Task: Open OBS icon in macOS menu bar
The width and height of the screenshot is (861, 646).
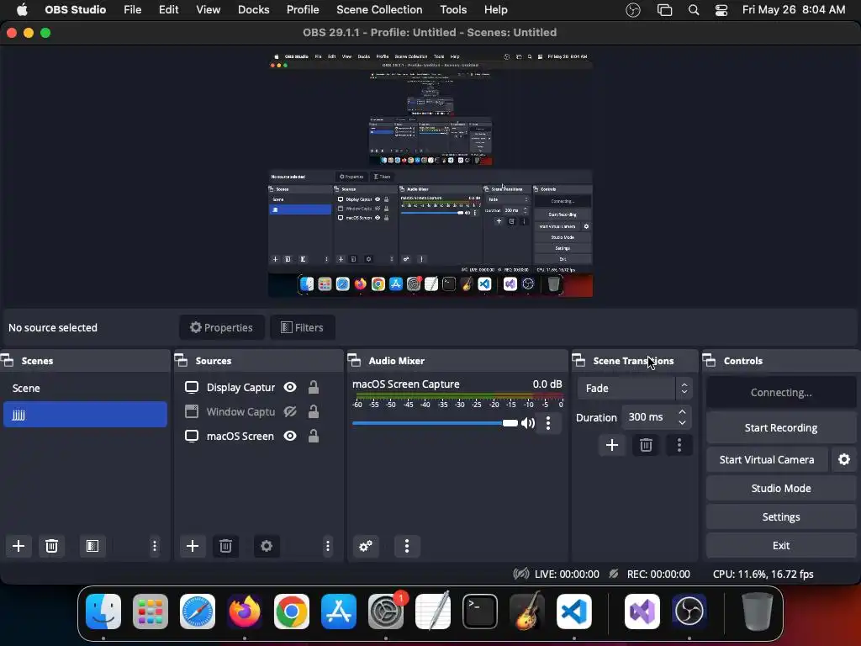Action: [x=633, y=10]
